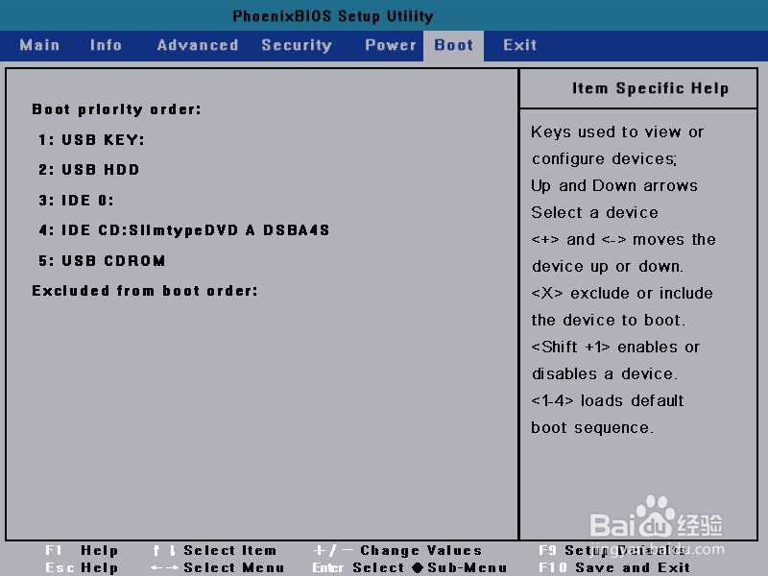Image resolution: width=768 pixels, height=576 pixels.
Task: Click the PhoenixBIOS Setup Utility title
Action: 333,16
